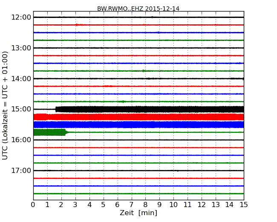Click x-axis tick label 4
The height and width of the screenshot is (222, 277).
click(89, 205)
